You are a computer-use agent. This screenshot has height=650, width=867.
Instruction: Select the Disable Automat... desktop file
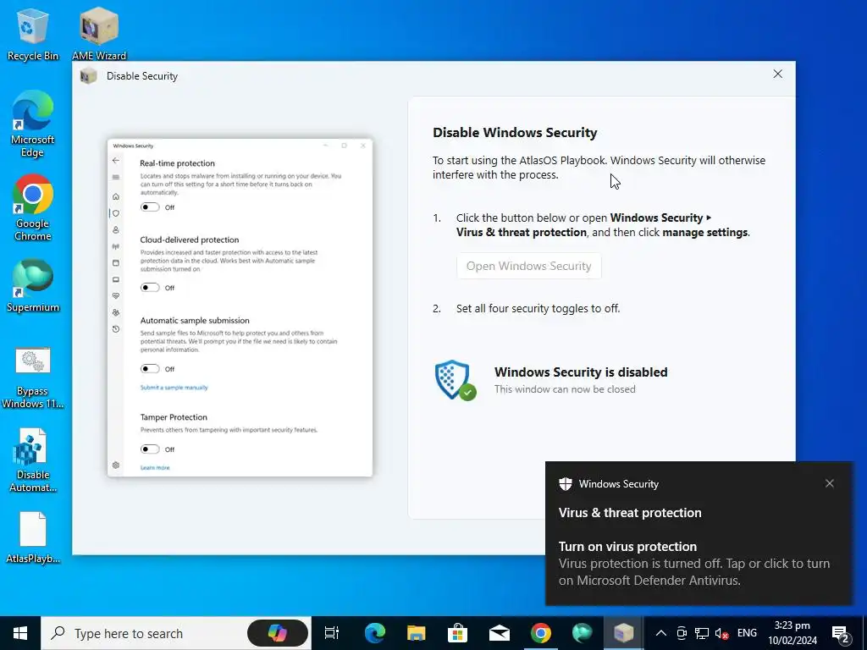32,461
